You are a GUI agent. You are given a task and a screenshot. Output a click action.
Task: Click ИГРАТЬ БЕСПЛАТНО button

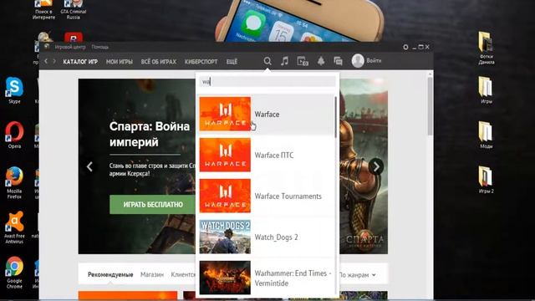(153, 204)
